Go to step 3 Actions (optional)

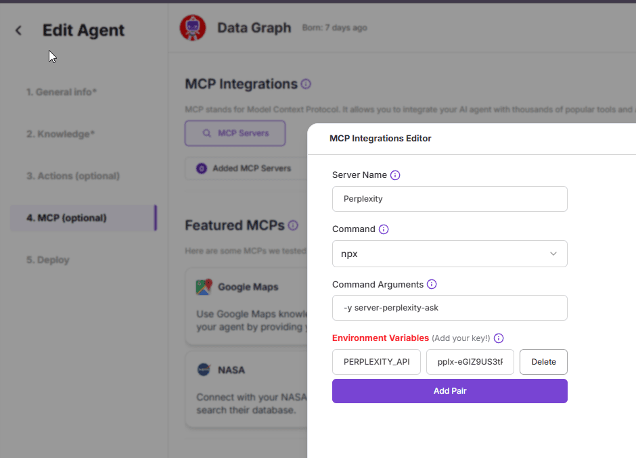click(73, 176)
